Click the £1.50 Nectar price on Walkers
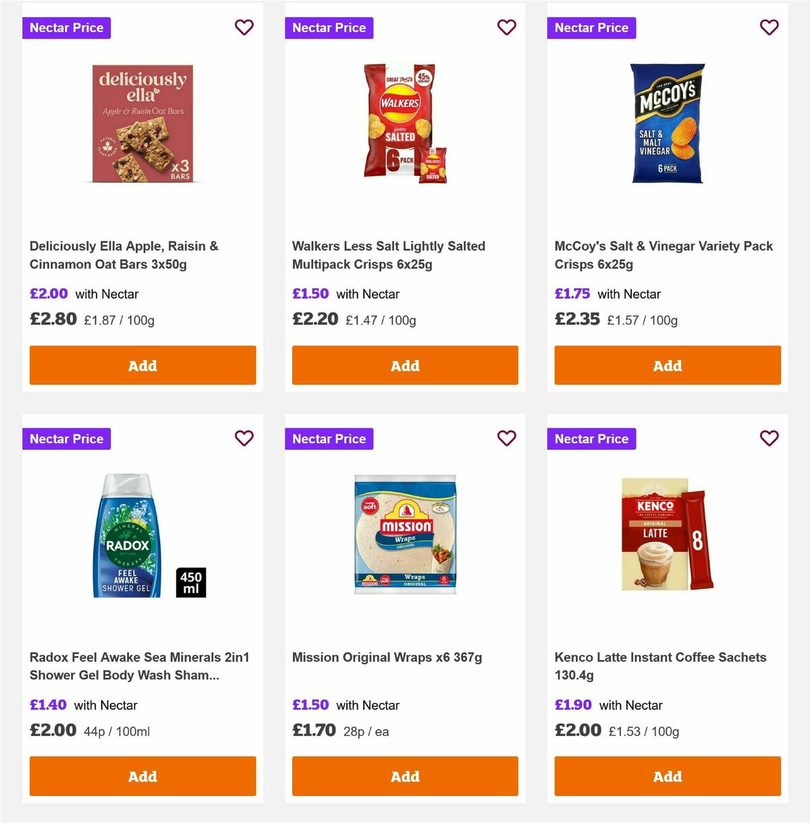This screenshot has width=810, height=823. (x=310, y=293)
